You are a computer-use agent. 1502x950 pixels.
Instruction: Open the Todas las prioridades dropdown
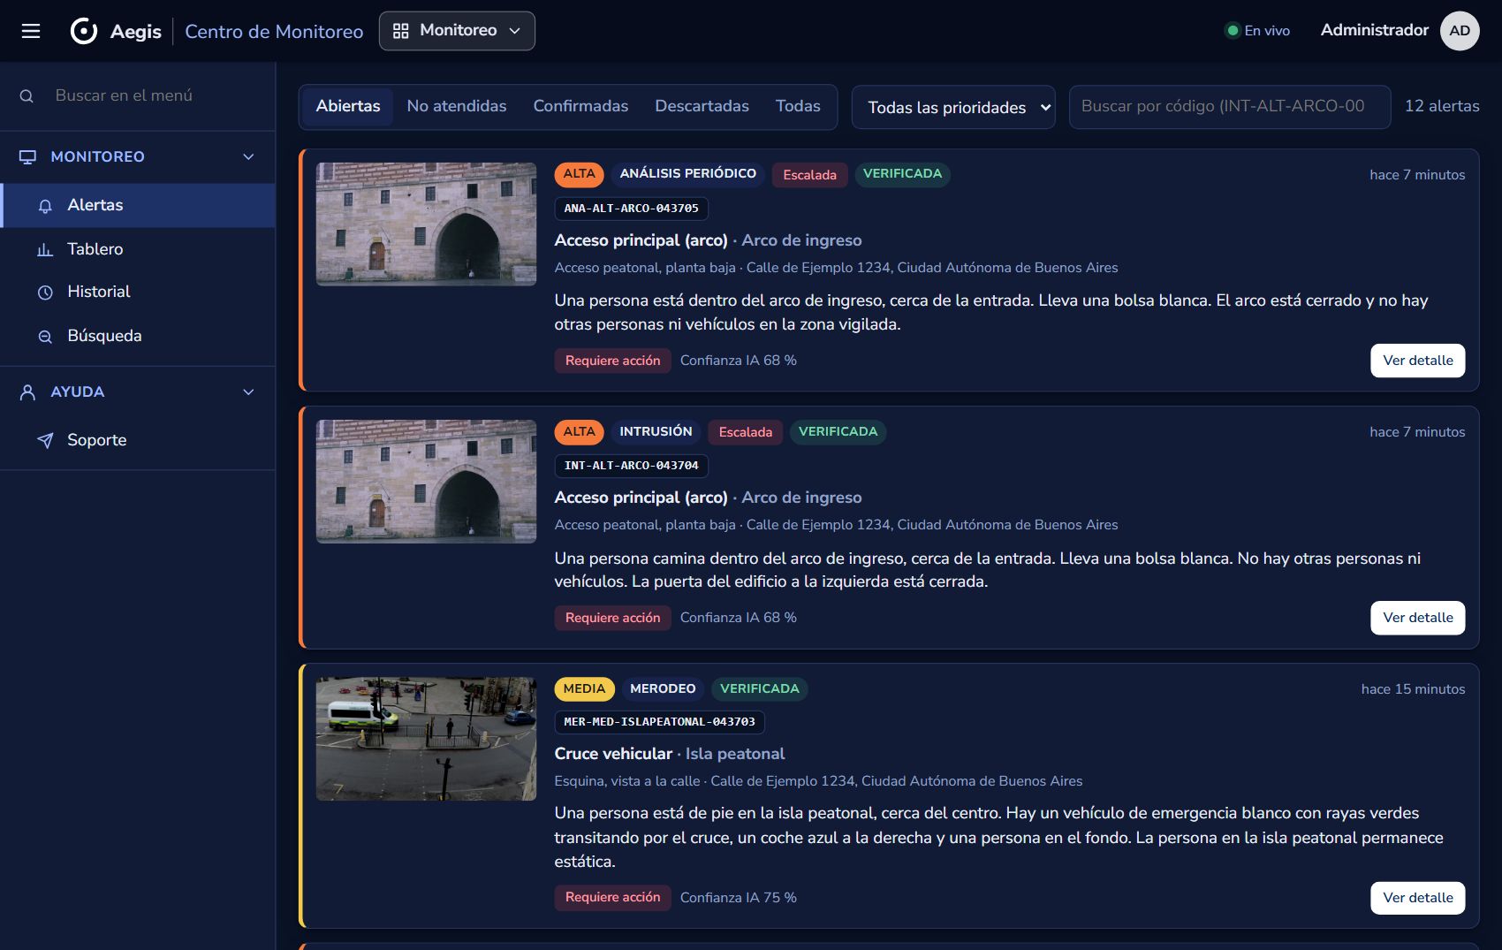953,107
